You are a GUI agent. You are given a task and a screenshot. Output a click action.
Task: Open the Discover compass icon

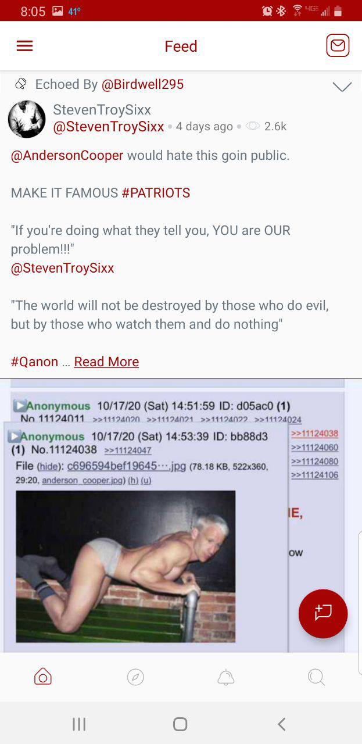pyautogui.click(x=135, y=677)
